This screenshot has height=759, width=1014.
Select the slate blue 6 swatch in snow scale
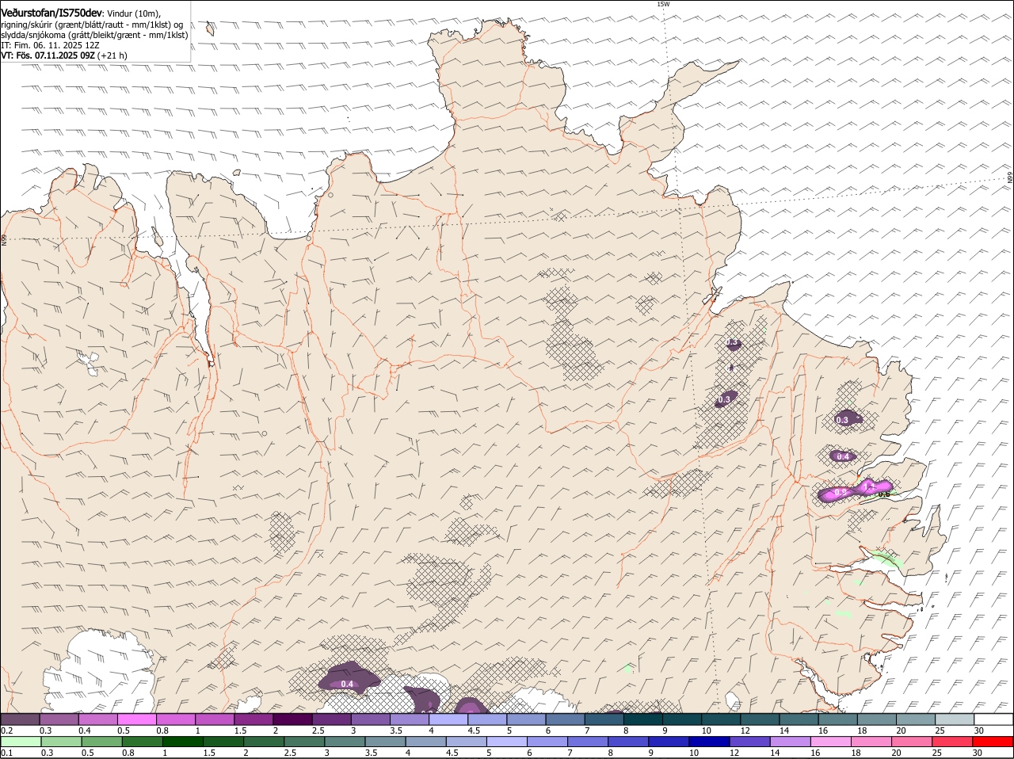(x=566, y=719)
